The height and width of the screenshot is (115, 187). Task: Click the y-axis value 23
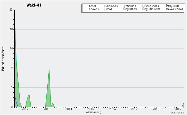tap(11, 10)
